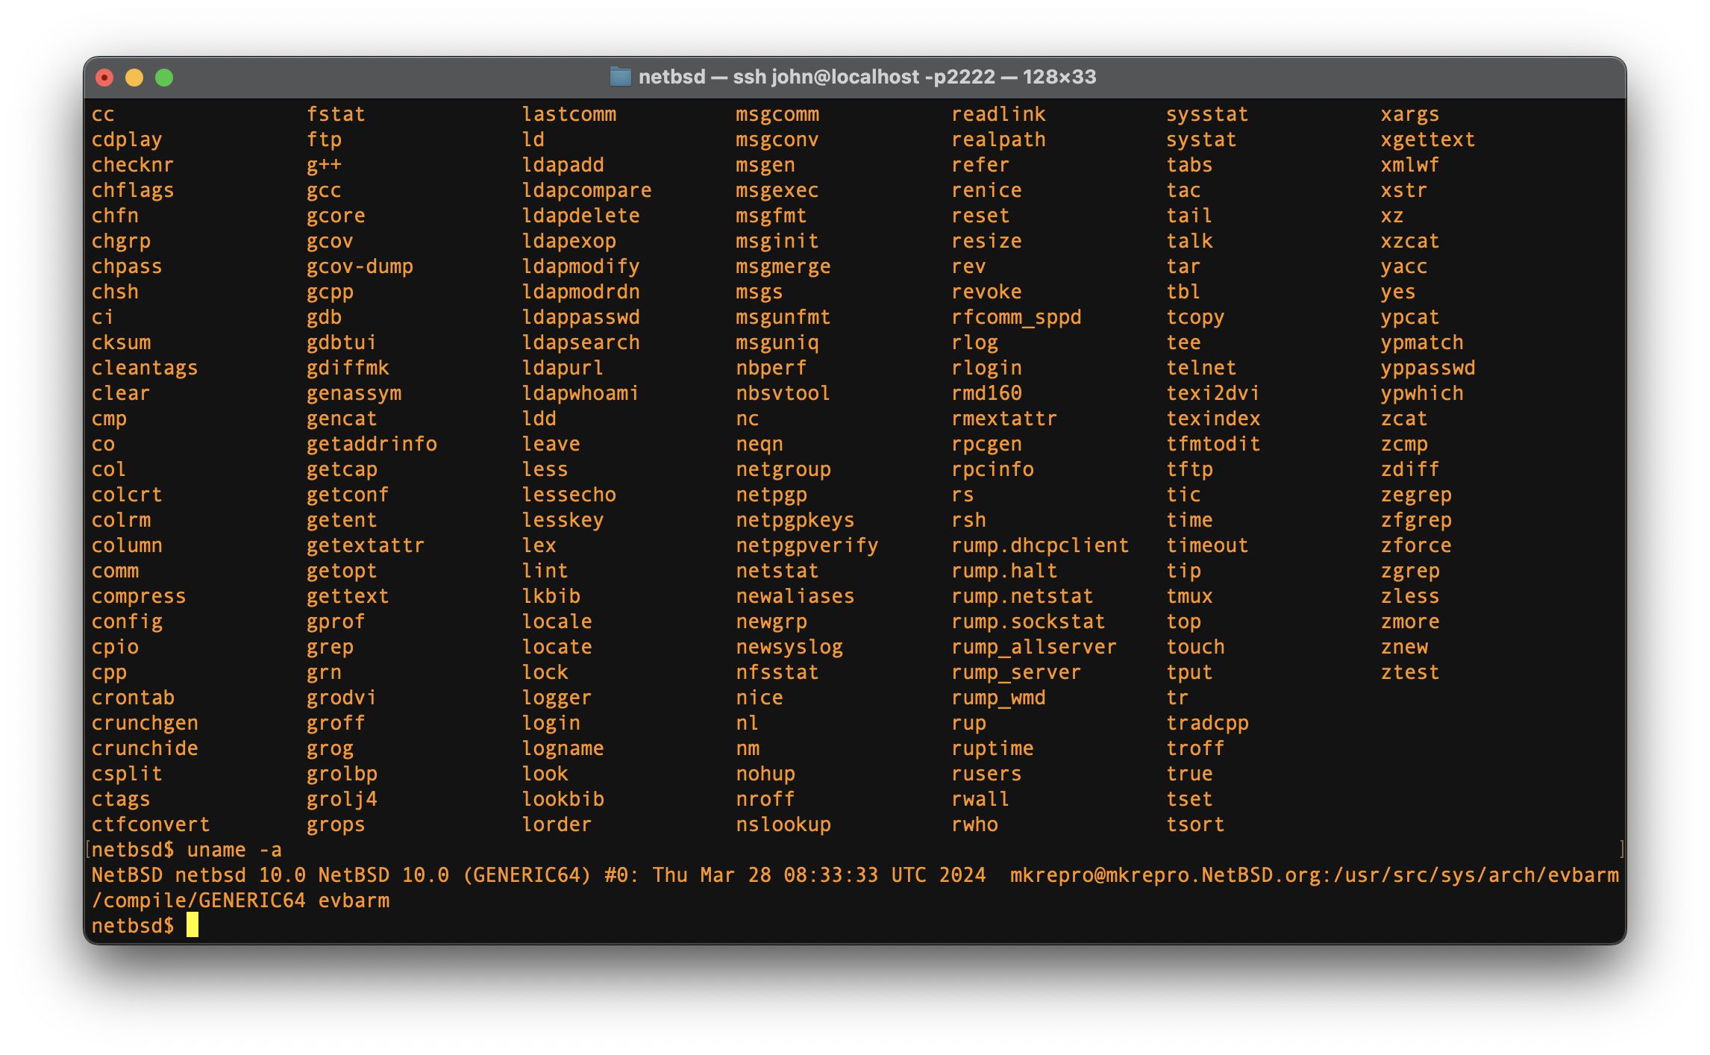Click the 'grep' entry
The image size is (1710, 1055).
(330, 647)
